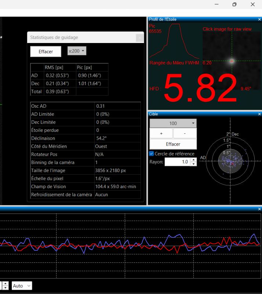Close the Statistiques de guidage window
Viewport: 262px width, 294px height.
coord(140,38)
